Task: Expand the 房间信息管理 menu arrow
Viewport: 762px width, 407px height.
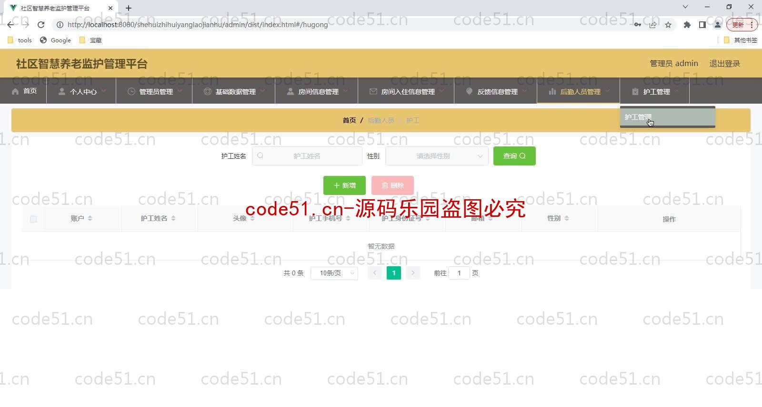Action: 345,91
